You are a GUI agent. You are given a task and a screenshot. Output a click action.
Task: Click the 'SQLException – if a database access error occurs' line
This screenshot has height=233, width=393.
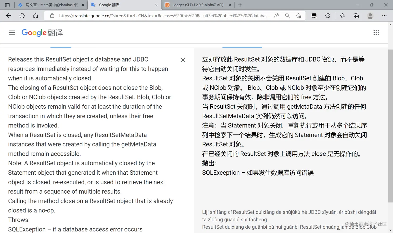(75, 229)
